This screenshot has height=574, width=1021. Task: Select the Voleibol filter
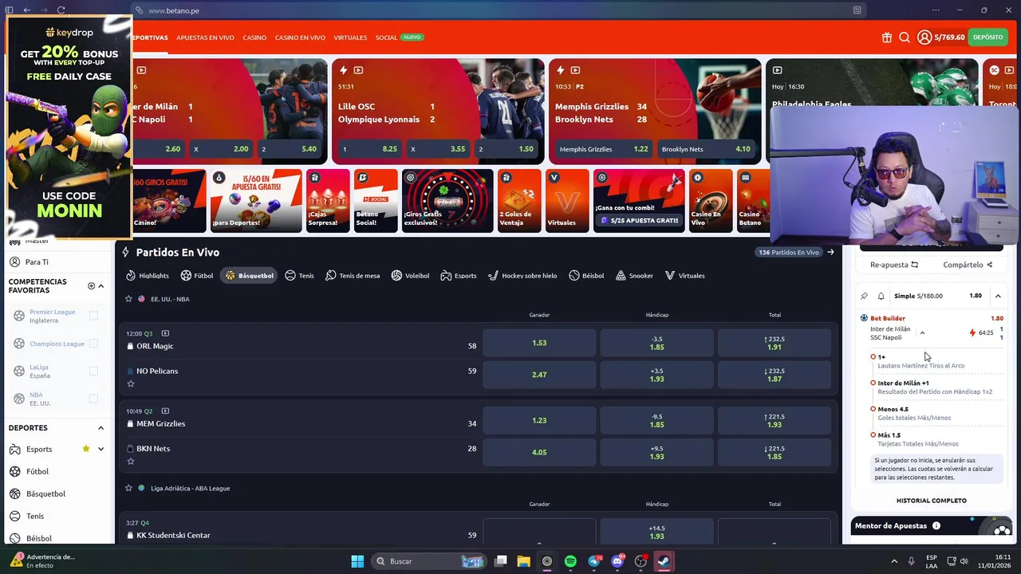click(x=410, y=276)
